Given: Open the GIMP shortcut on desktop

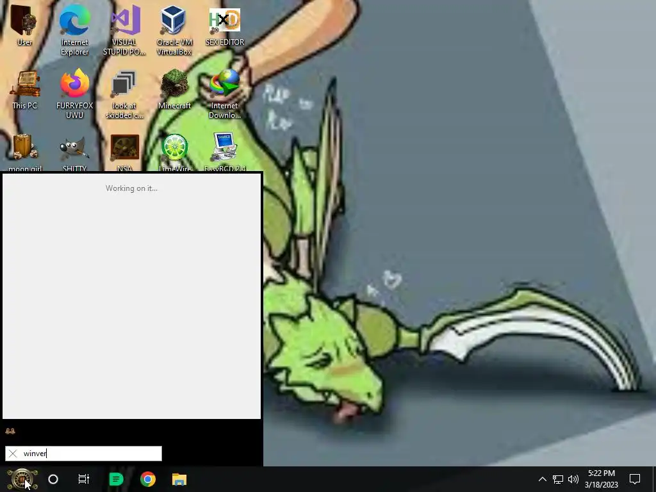Looking at the screenshot, I should tap(74, 152).
